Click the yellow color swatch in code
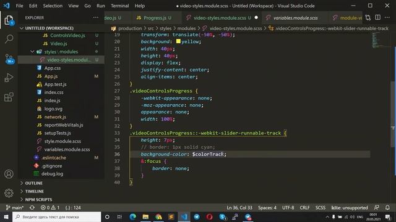The height and width of the screenshot is (222, 396). [x=178, y=41]
